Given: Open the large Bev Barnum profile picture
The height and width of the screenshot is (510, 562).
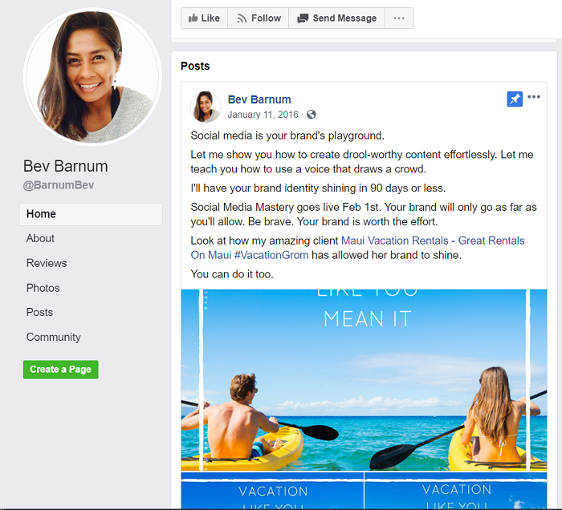Looking at the screenshot, I should tap(93, 77).
